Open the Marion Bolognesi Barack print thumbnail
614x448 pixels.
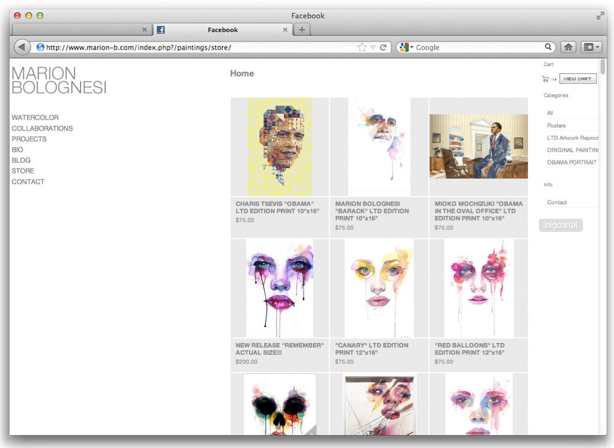click(379, 147)
